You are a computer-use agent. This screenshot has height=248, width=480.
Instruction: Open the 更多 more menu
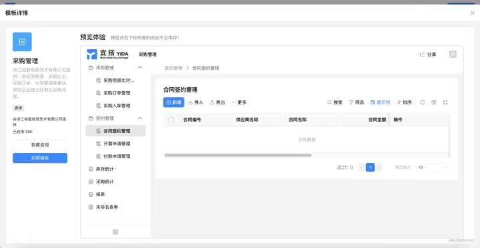[x=239, y=102]
